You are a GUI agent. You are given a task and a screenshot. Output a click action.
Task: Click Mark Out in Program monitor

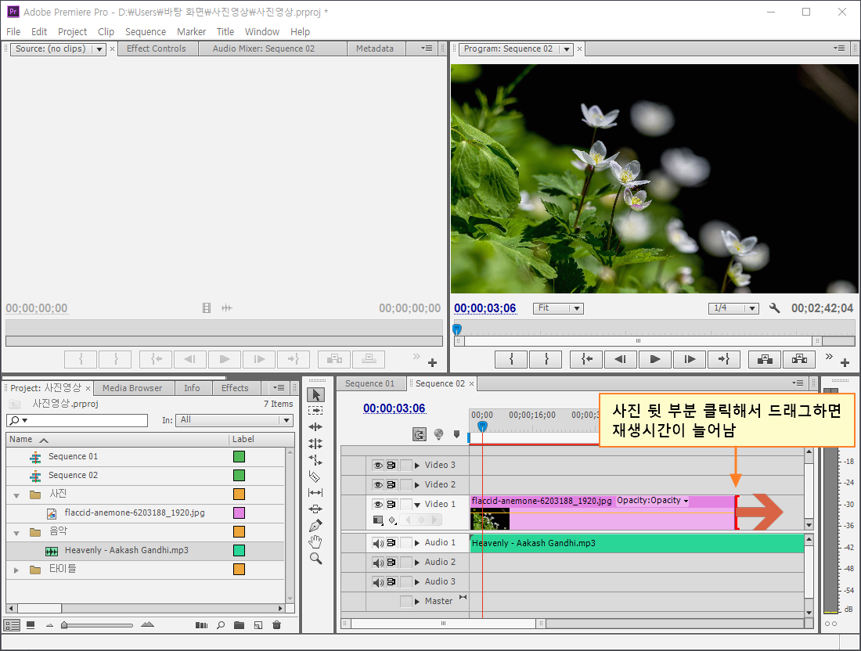point(546,359)
